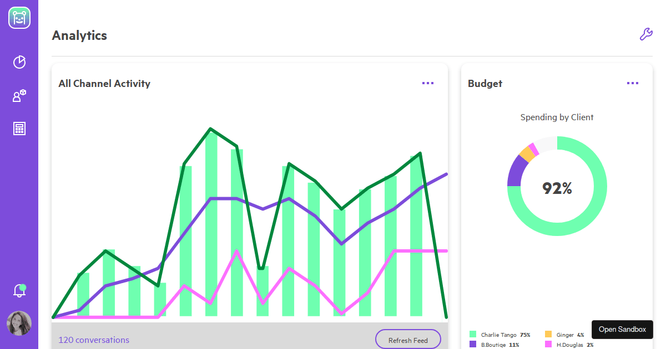Click the Ginger 4% legend label
666x349 pixels.
point(570,335)
